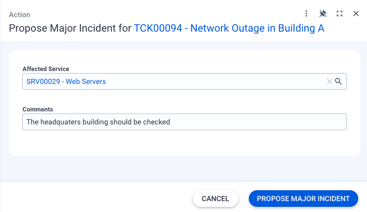This screenshot has height=212, width=367.
Task: Clear the Affected Service value with X icon
Action: click(329, 81)
